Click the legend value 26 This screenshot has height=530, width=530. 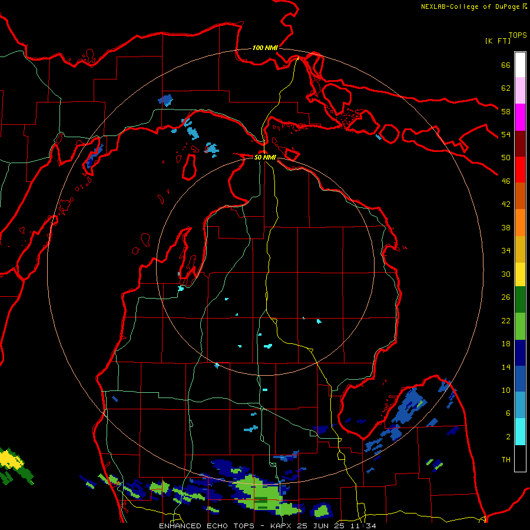(506, 297)
